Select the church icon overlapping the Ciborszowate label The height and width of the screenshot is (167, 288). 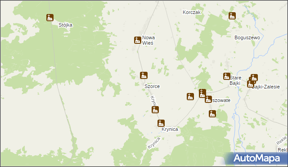pyautogui.click(x=208, y=99)
